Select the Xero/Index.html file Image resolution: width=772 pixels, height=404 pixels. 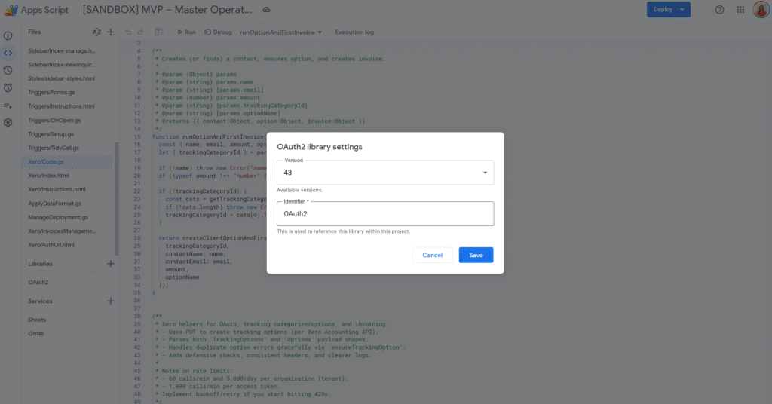pyautogui.click(x=48, y=175)
